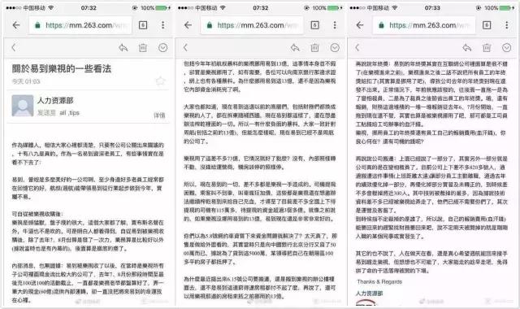Tap green lock icon in left address bar

37,25
